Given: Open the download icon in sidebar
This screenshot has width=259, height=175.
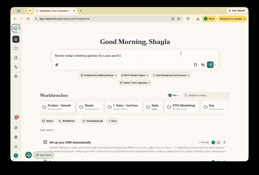Looking at the screenshot, I should click(16, 146).
